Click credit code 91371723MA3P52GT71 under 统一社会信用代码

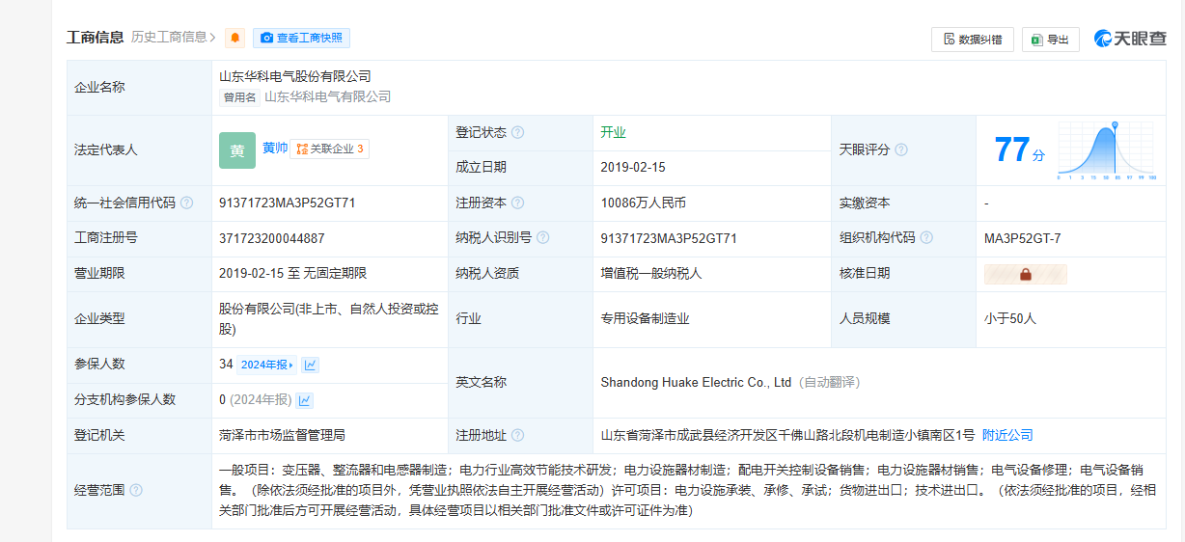288,203
